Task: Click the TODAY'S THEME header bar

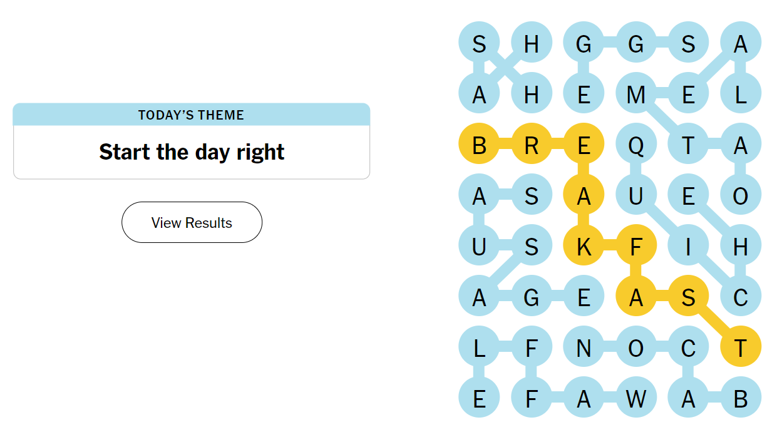Action: (x=192, y=115)
